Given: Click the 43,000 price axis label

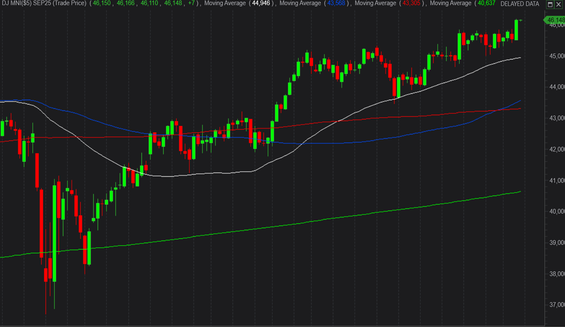Looking at the screenshot, I should 556,118.
